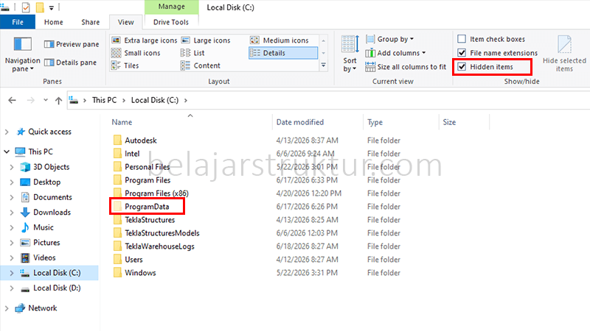The width and height of the screenshot is (590, 331).
Task: Switch to the Share tab
Action: (90, 22)
